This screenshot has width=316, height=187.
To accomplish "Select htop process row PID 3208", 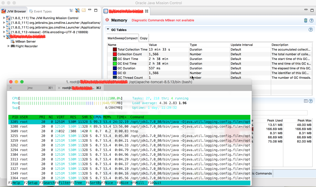I will click(x=129, y=127).
